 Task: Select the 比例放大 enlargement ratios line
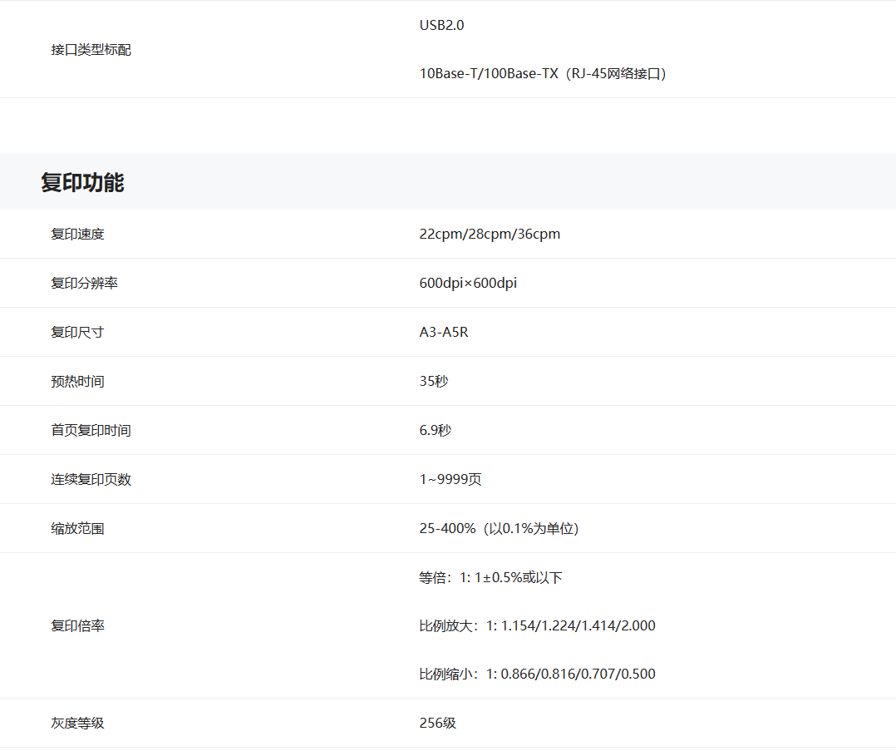[x=537, y=626]
